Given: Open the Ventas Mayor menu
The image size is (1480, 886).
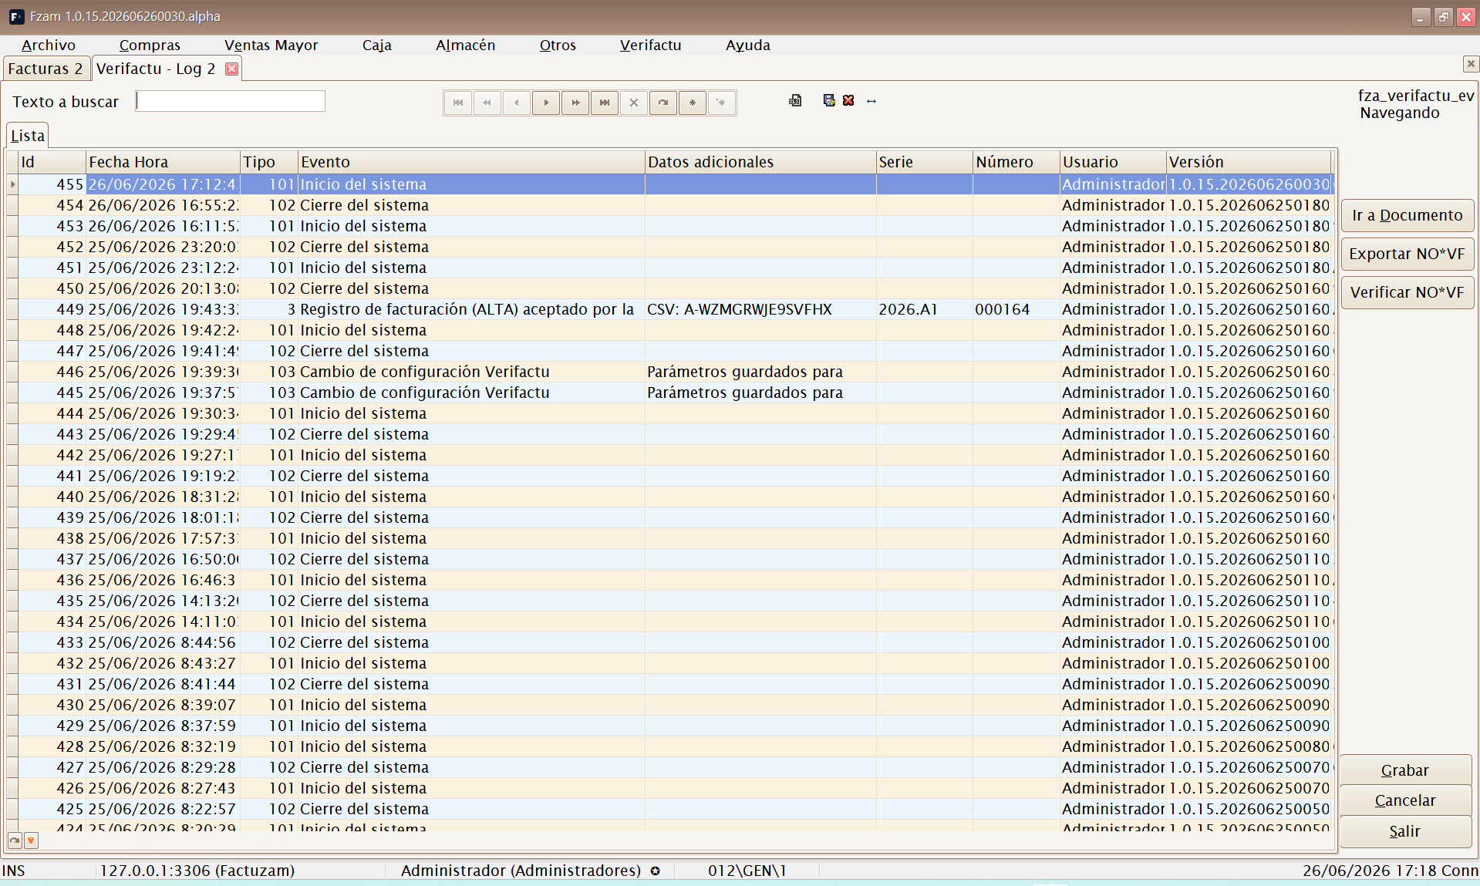Looking at the screenshot, I should tap(271, 45).
